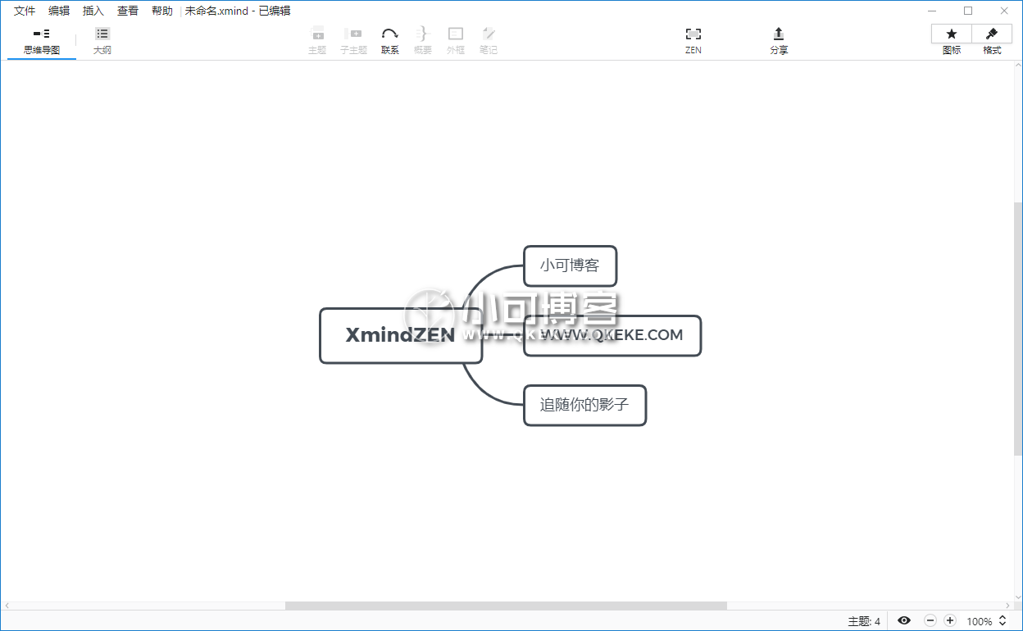Close the XMind window
Screen dimensions: 1023x631
pos(1004,11)
